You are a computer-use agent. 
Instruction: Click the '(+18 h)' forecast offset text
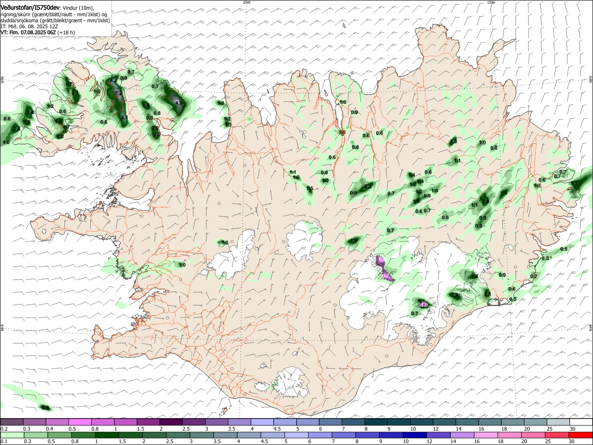click(x=66, y=32)
